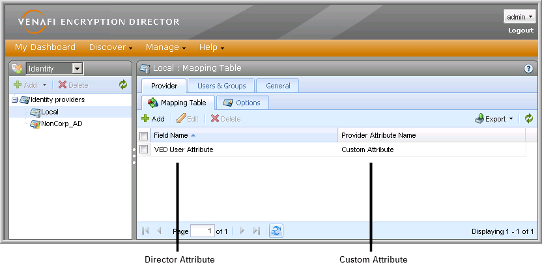The height and width of the screenshot is (271, 542).
Task: Select the Options sub-tab
Action: [242, 103]
